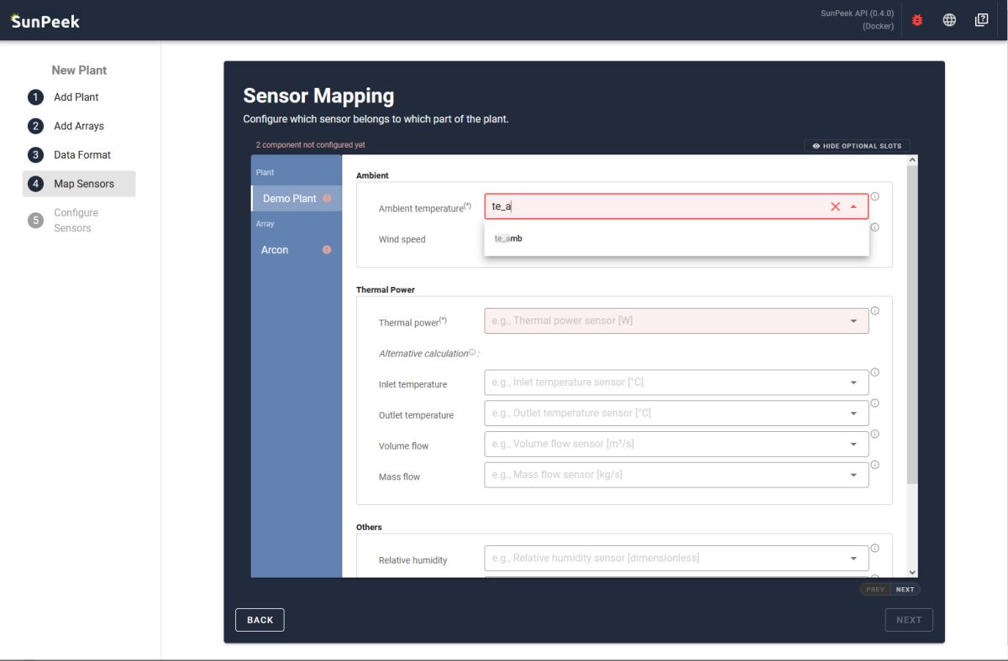1008x661 pixels.
Task: Click the Wind speed label
Action: coord(402,239)
